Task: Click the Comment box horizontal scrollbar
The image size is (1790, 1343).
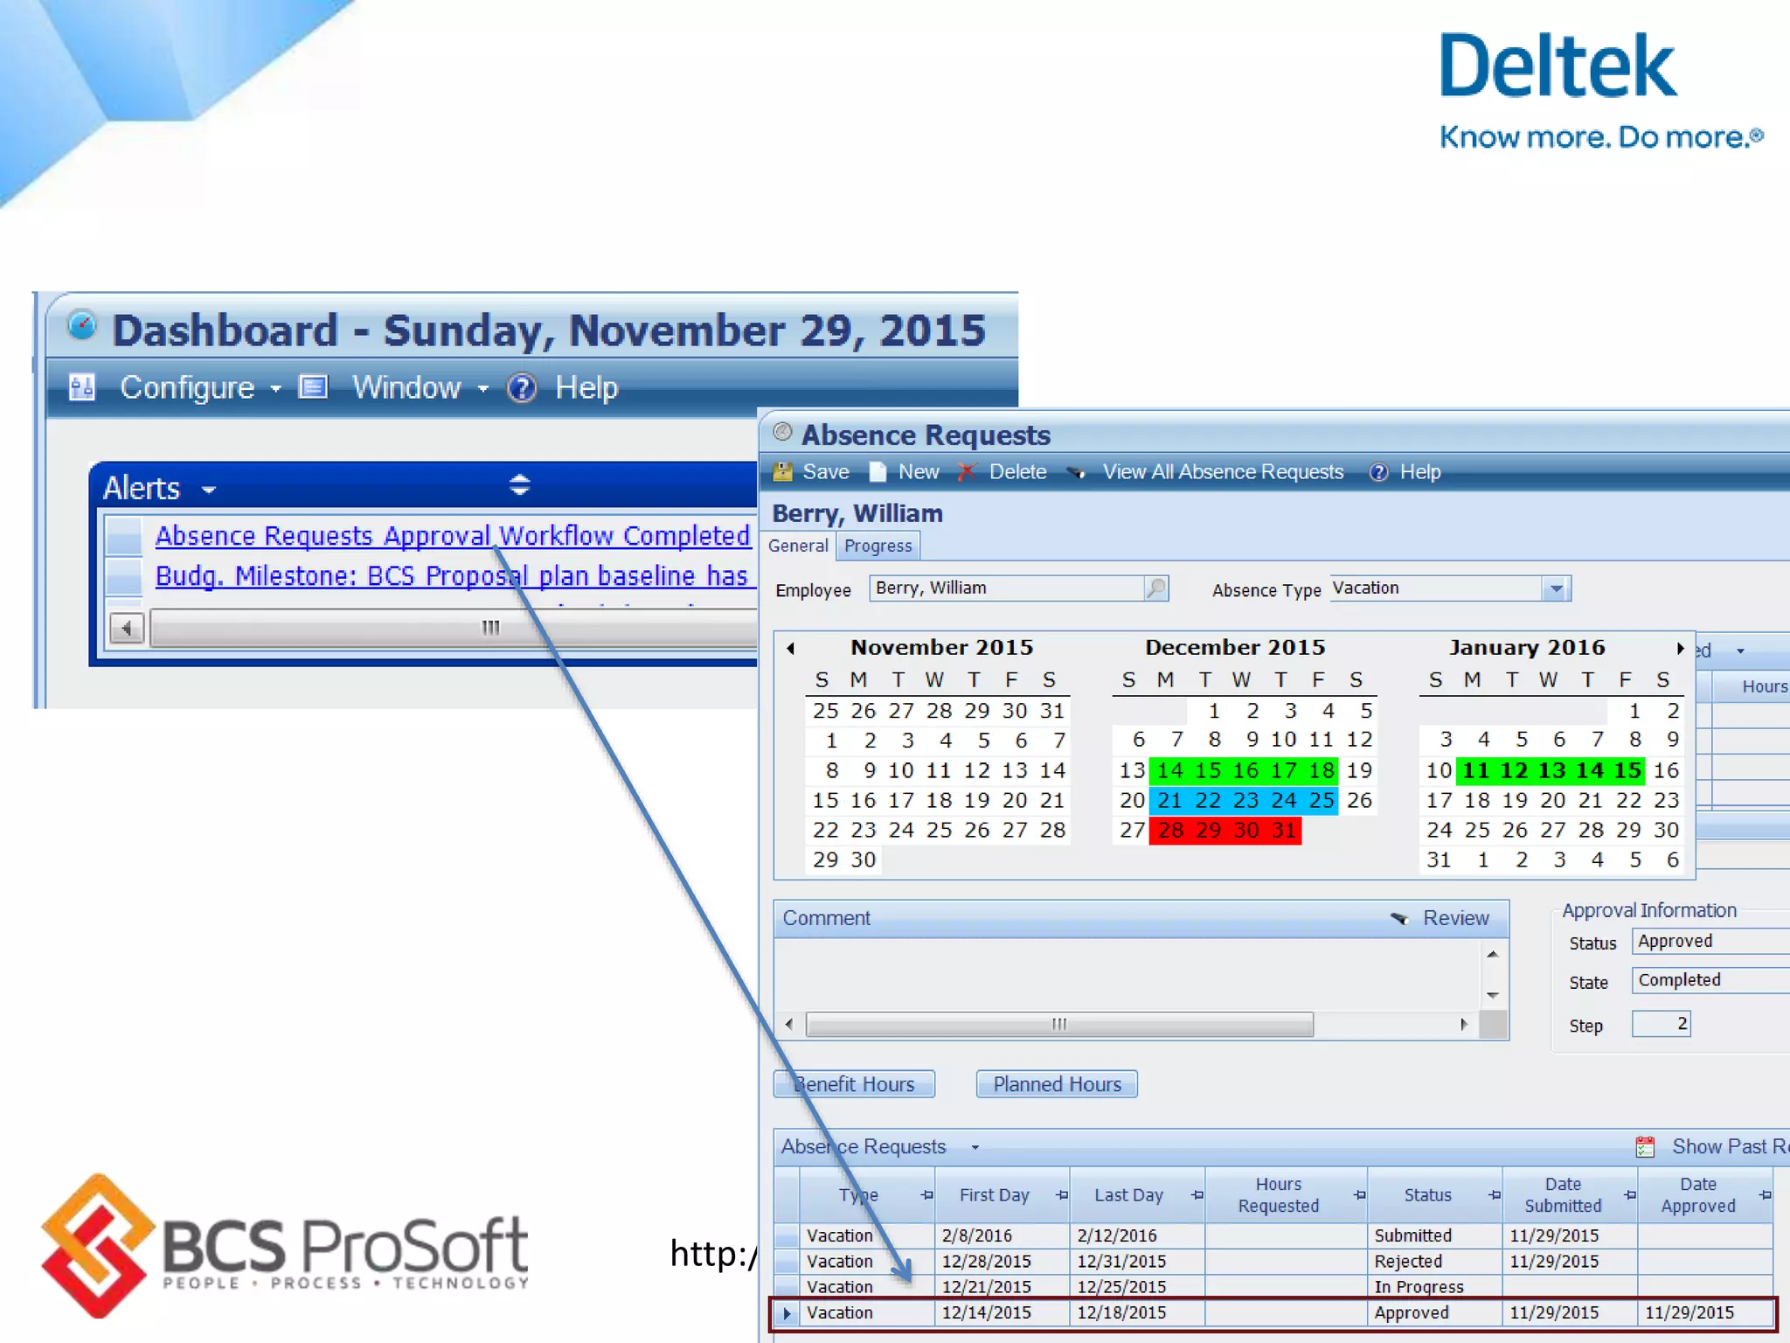Action: 1058,1024
